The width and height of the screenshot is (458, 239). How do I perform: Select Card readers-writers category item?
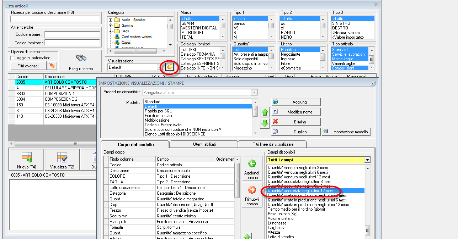[136, 37]
